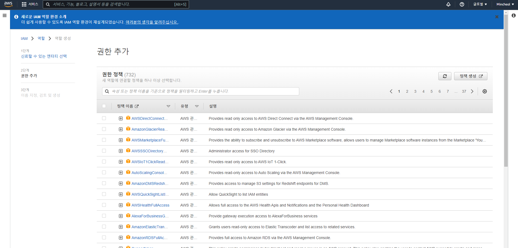
Task: Click the external link icon beside 정책 이름
Action: coord(137,106)
